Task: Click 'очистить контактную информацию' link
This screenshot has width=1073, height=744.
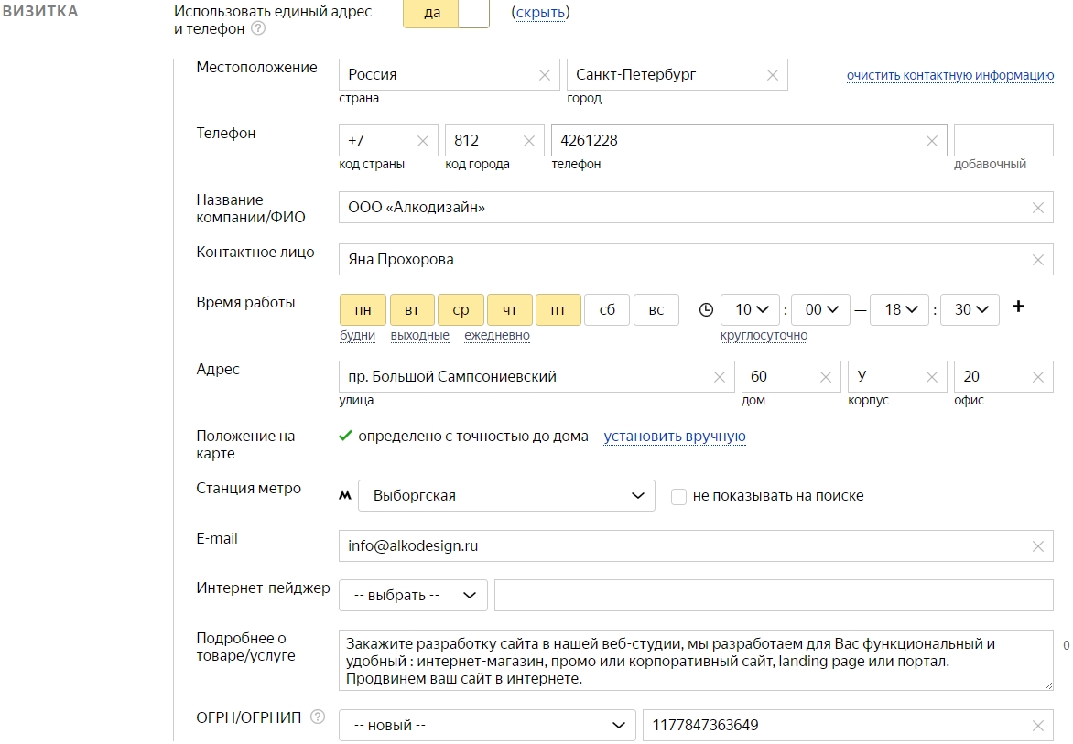Action: pyautogui.click(x=950, y=75)
